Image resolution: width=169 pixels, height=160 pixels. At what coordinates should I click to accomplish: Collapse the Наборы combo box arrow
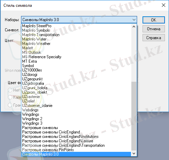point(134,20)
